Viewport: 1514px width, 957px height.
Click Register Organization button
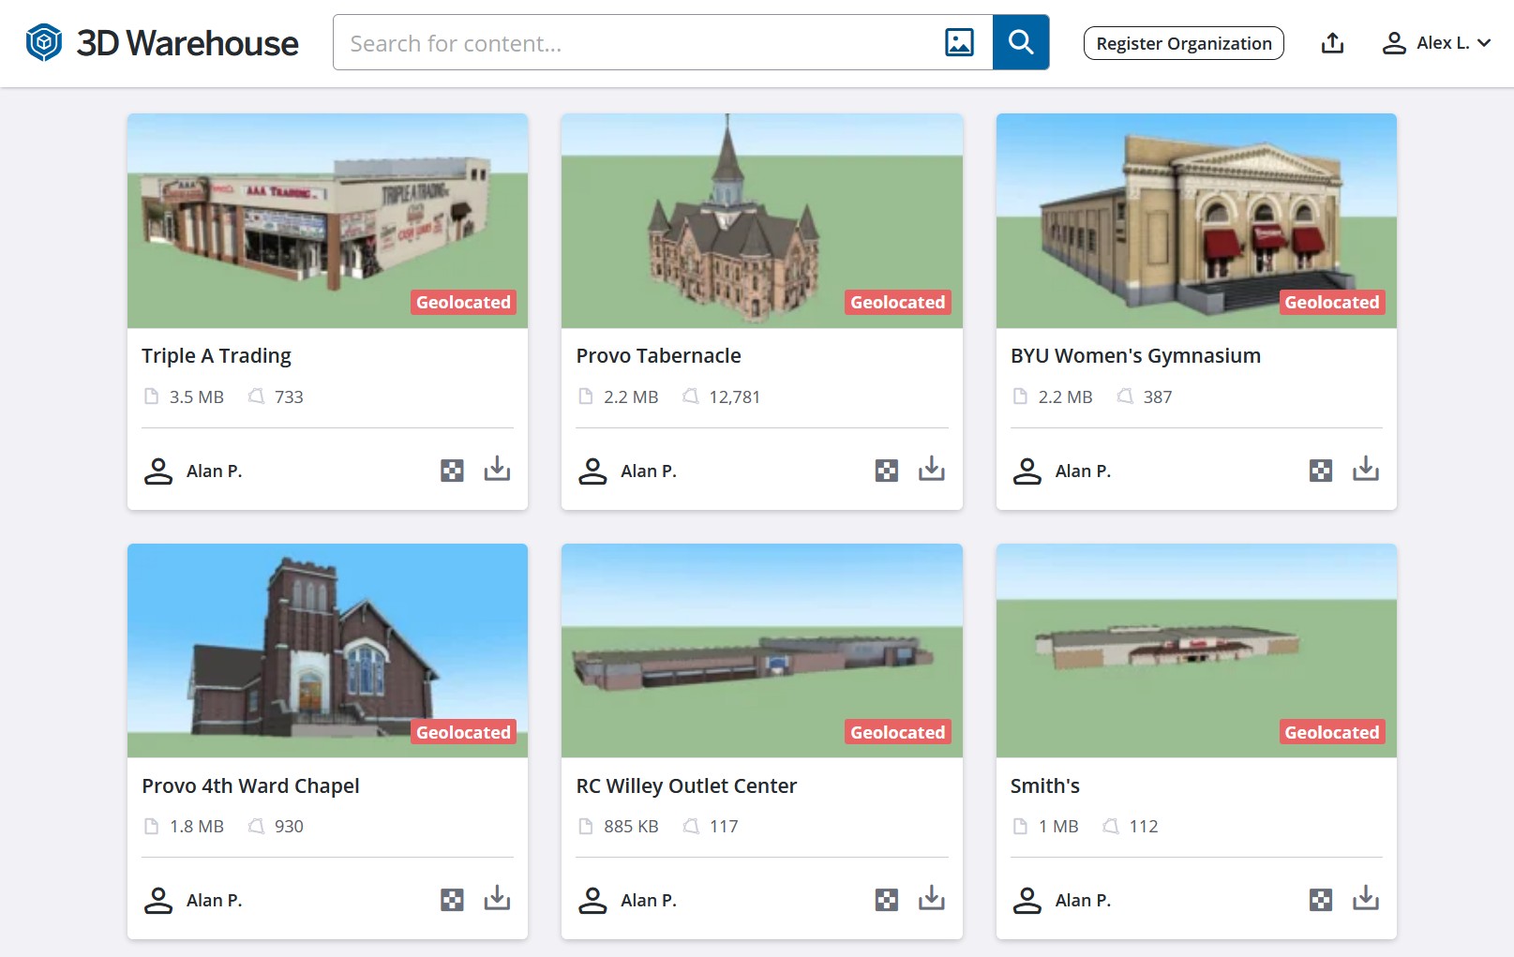tap(1184, 43)
